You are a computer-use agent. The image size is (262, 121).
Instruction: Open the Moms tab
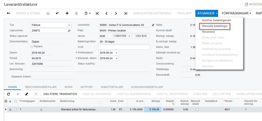coord(68,87)
